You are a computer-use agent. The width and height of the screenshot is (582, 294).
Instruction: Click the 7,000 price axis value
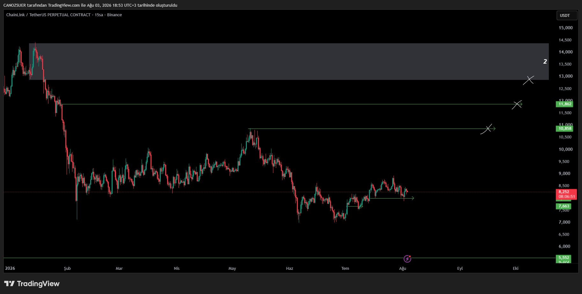pyautogui.click(x=564, y=222)
